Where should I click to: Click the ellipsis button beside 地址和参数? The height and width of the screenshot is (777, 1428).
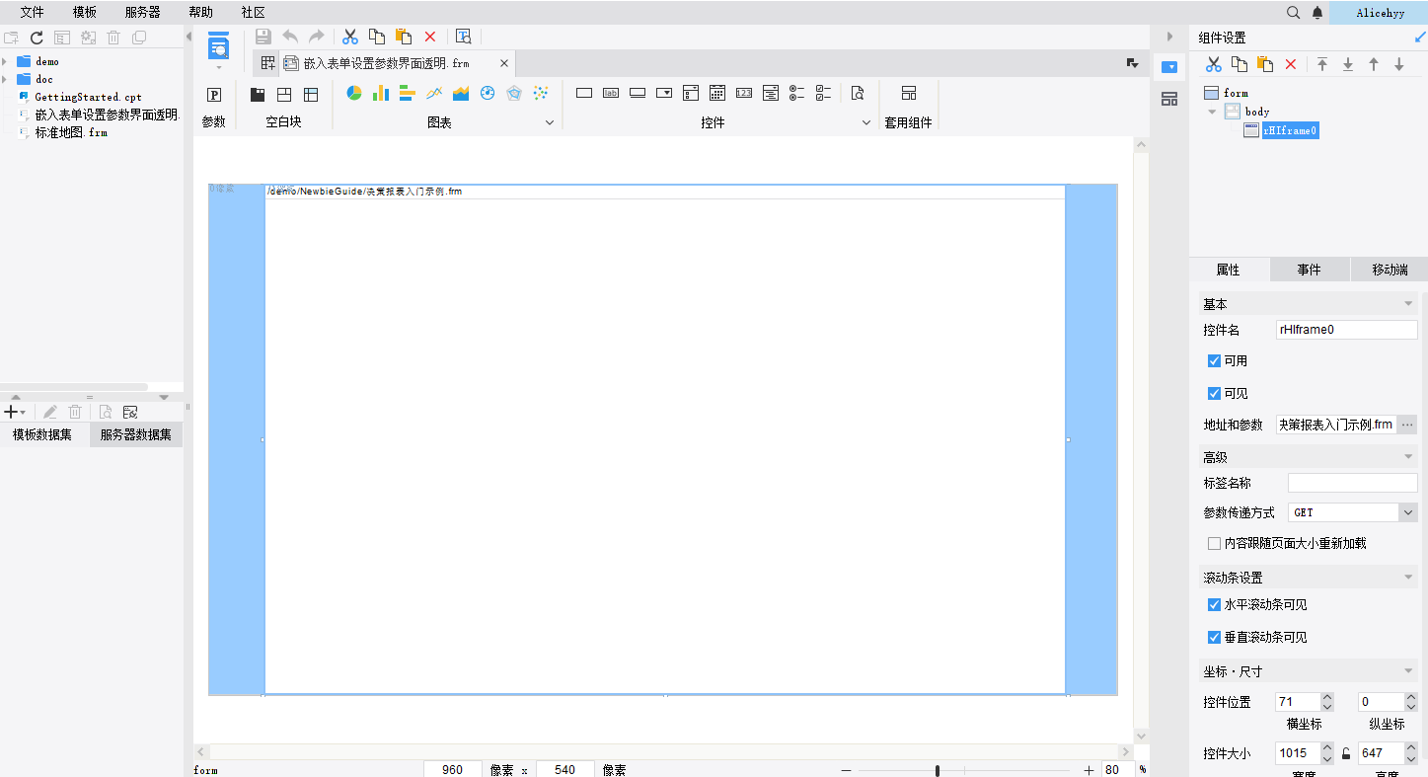point(1408,425)
